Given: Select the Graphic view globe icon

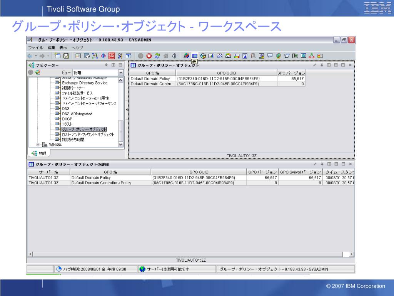Looking at the screenshot, I should 278,56.
